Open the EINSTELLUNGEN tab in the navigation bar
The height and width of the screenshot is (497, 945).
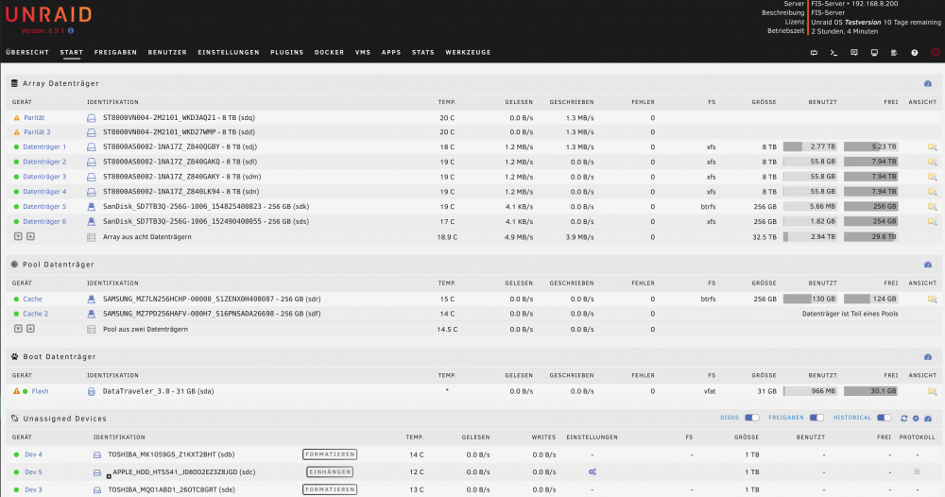229,52
